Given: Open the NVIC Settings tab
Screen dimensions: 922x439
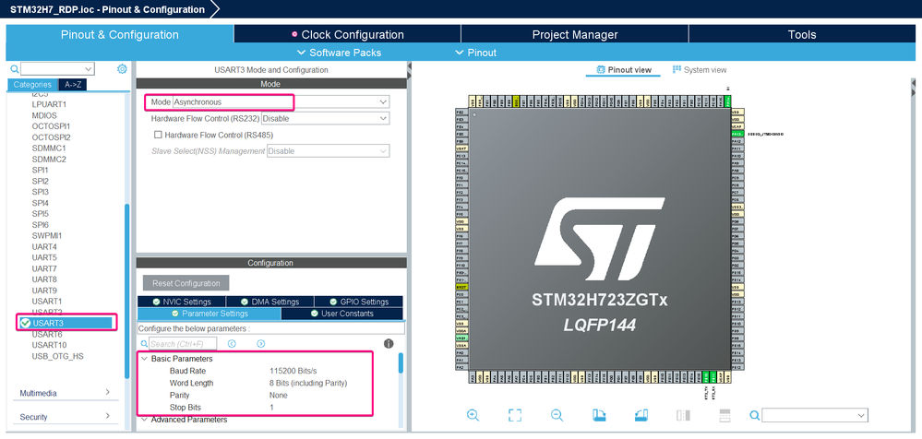Looking at the screenshot, I should point(181,302).
